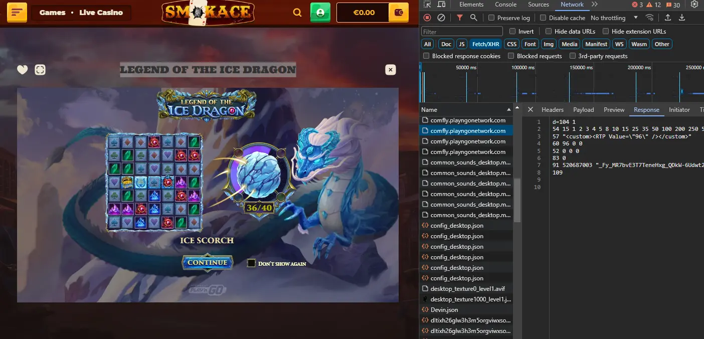Enable Disable cache checkbox
The width and height of the screenshot is (704, 339).
point(543,18)
